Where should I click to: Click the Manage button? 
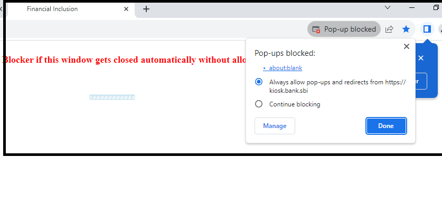(x=275, y=126)
